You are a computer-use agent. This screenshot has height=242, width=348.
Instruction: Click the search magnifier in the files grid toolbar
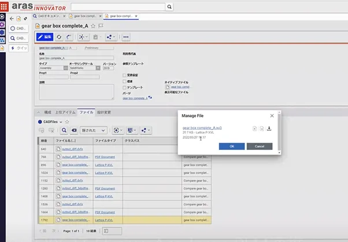[x=64, y=130]
